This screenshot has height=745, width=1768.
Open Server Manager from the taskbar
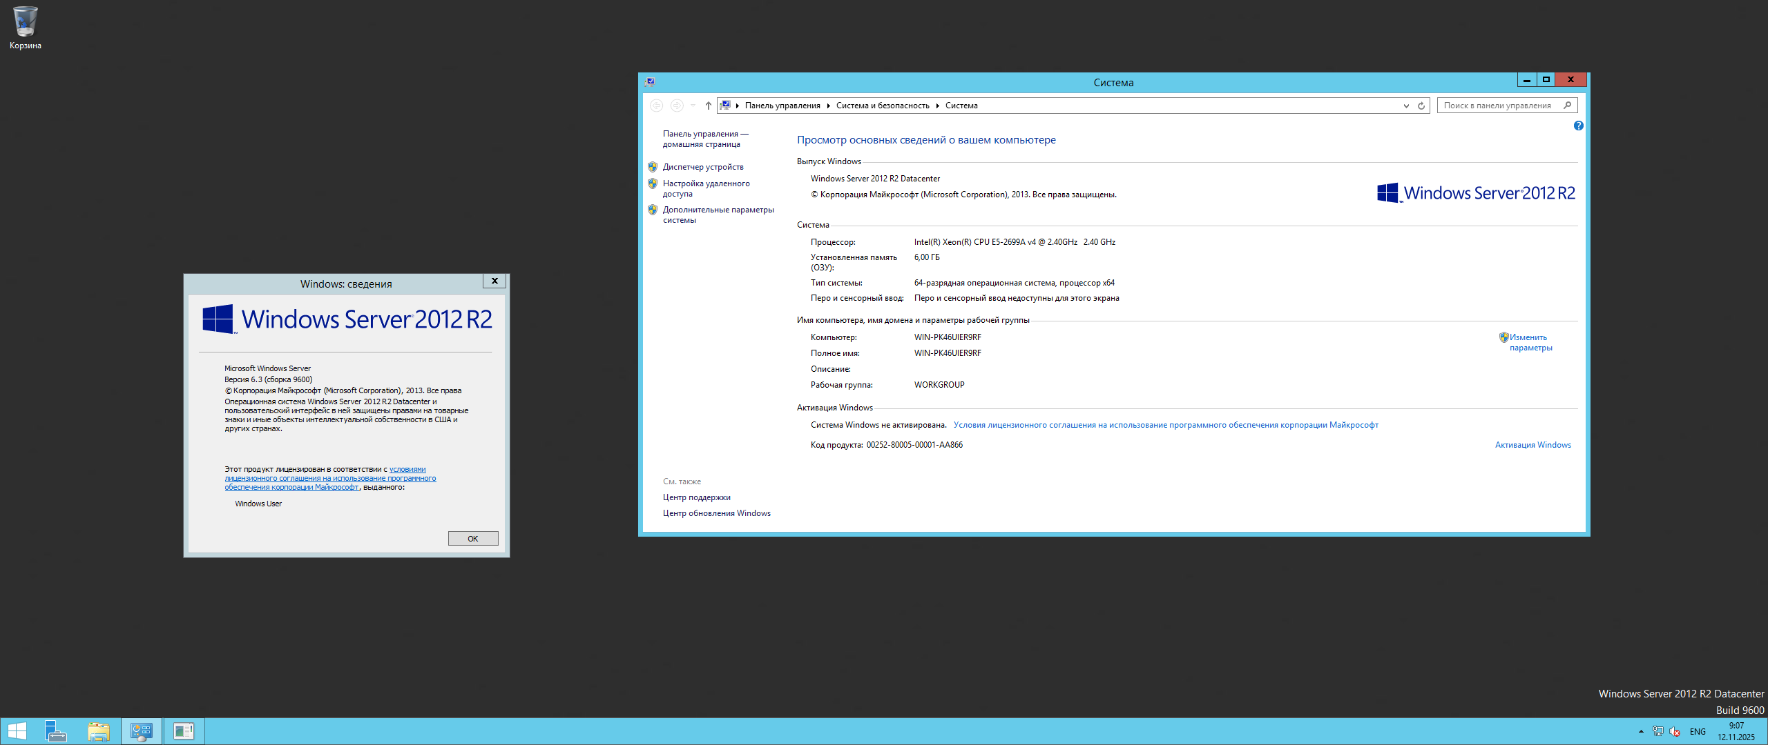pyautogui.click(x=55, y=731)
